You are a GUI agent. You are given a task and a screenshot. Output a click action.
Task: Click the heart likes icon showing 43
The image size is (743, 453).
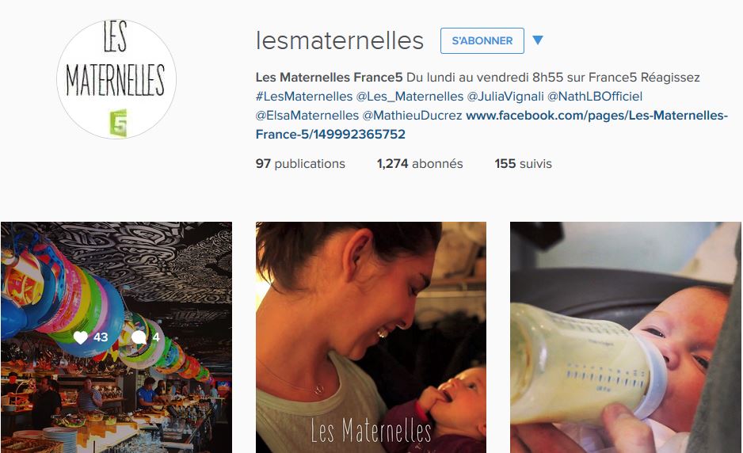(x=81, y=337)
